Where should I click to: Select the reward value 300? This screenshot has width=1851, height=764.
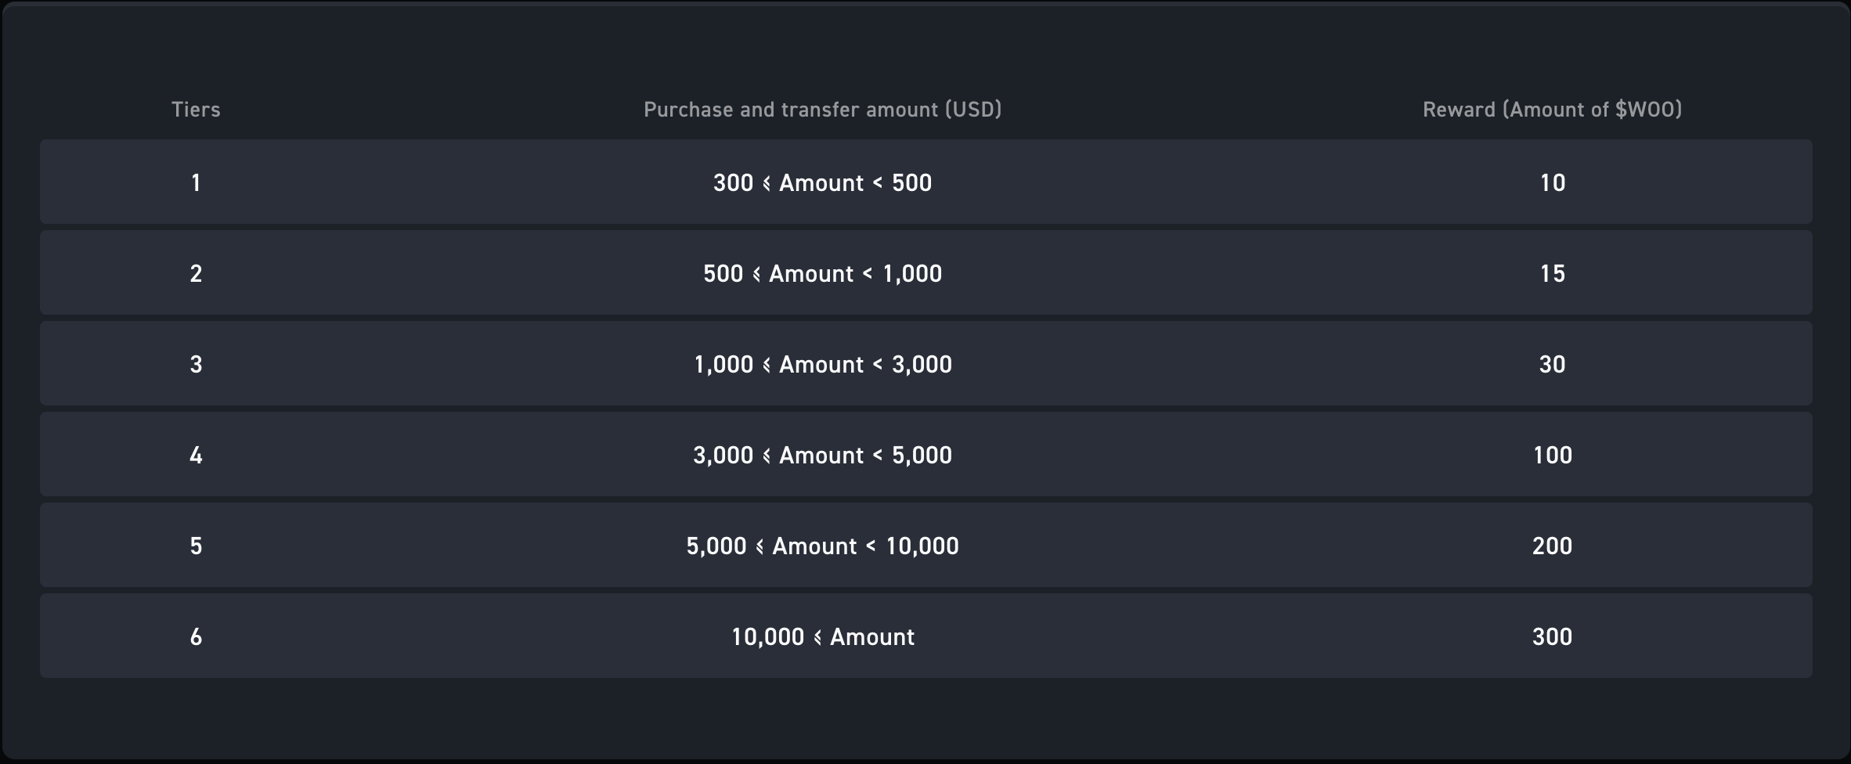(1552, 637)
